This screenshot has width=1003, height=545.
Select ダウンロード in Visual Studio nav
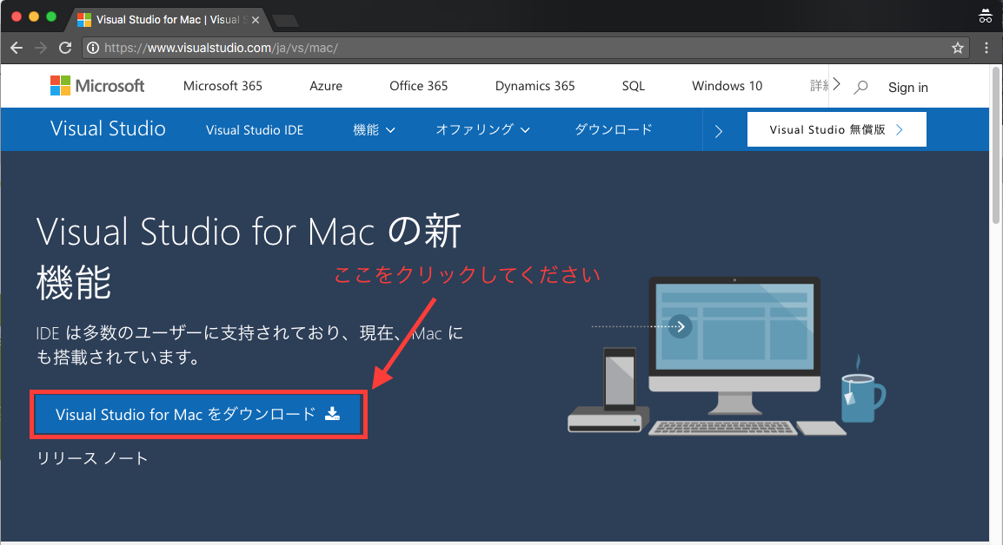(613, 130)
